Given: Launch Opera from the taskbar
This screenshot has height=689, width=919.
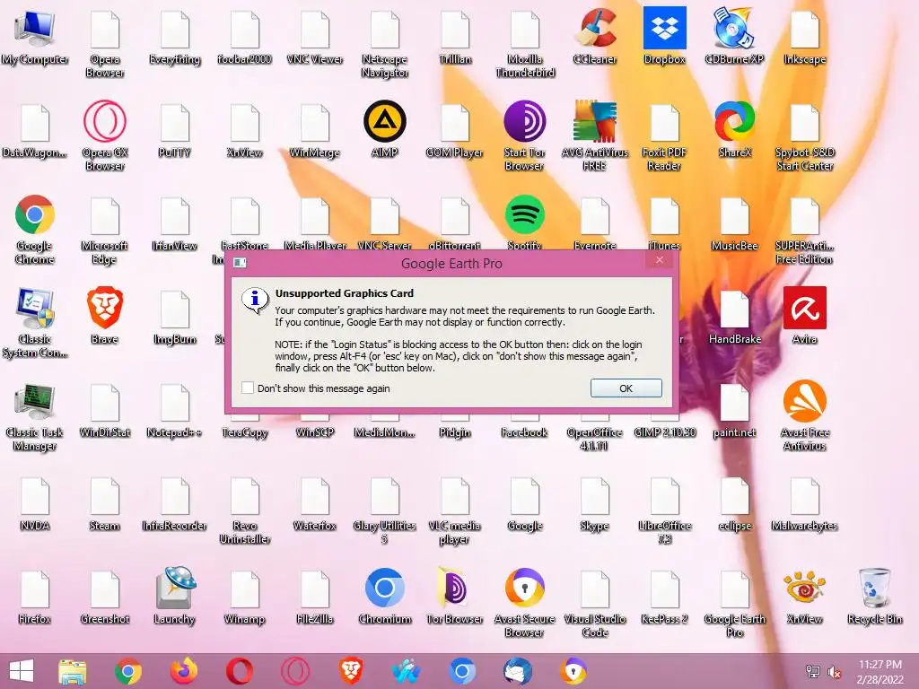Looking at the screenshot, I should coord(240,671).
